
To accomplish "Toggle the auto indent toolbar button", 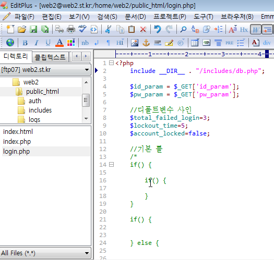I will (268, 29).
